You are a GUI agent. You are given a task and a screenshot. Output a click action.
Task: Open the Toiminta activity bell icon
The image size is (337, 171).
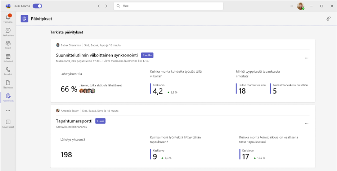click(8, 17)
